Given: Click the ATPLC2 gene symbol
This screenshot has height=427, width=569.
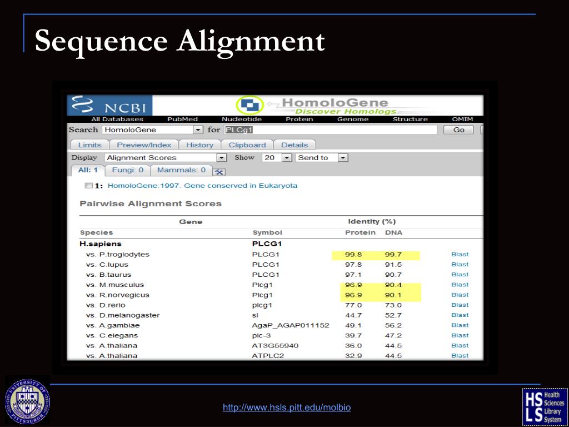Looking at the screenshot, I should pyautogui.click(x=268, y=356).
